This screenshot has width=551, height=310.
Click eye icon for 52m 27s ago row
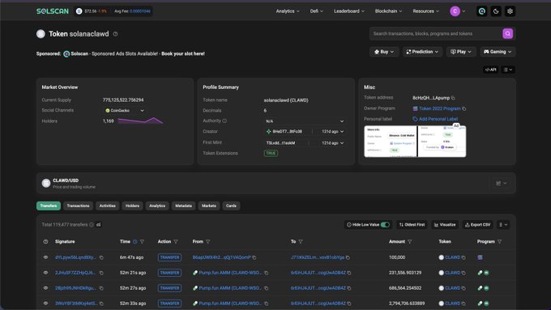pyautogui.click(x=45, y=288)
